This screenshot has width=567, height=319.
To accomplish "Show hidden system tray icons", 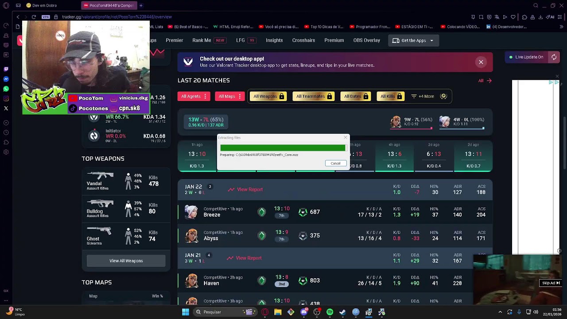I will click(500, 312).
